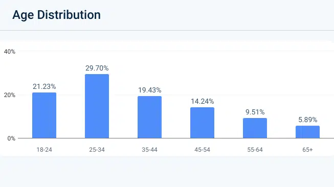Click the 18-24 axis label
Image resolution: width=334 pixels, height=187 pixels.
pyautogui.click(x=44, y=150)
